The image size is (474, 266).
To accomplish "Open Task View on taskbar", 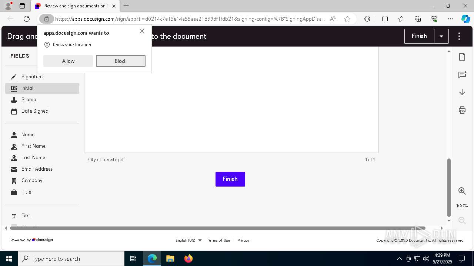I will click(x=133, y=259).
